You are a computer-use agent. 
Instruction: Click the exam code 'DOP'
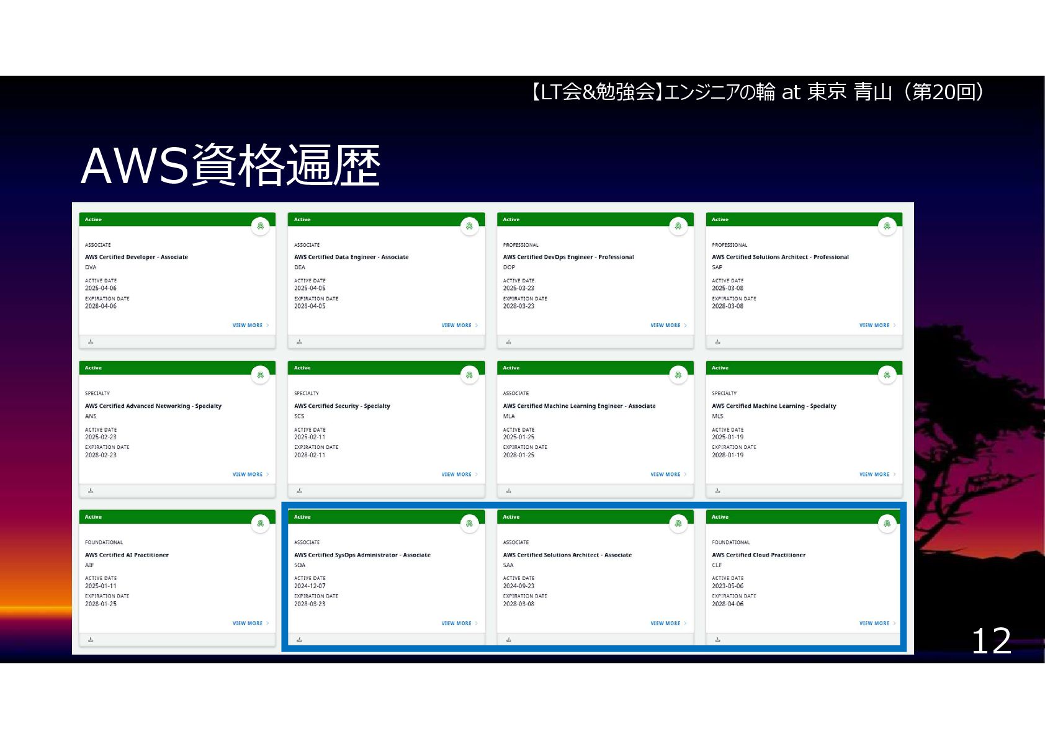pos(509,267)
